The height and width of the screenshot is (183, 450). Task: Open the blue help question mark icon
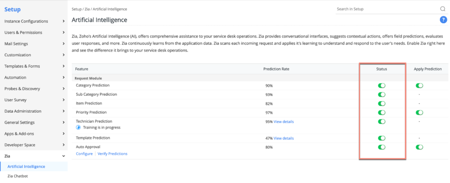[443, 20]
